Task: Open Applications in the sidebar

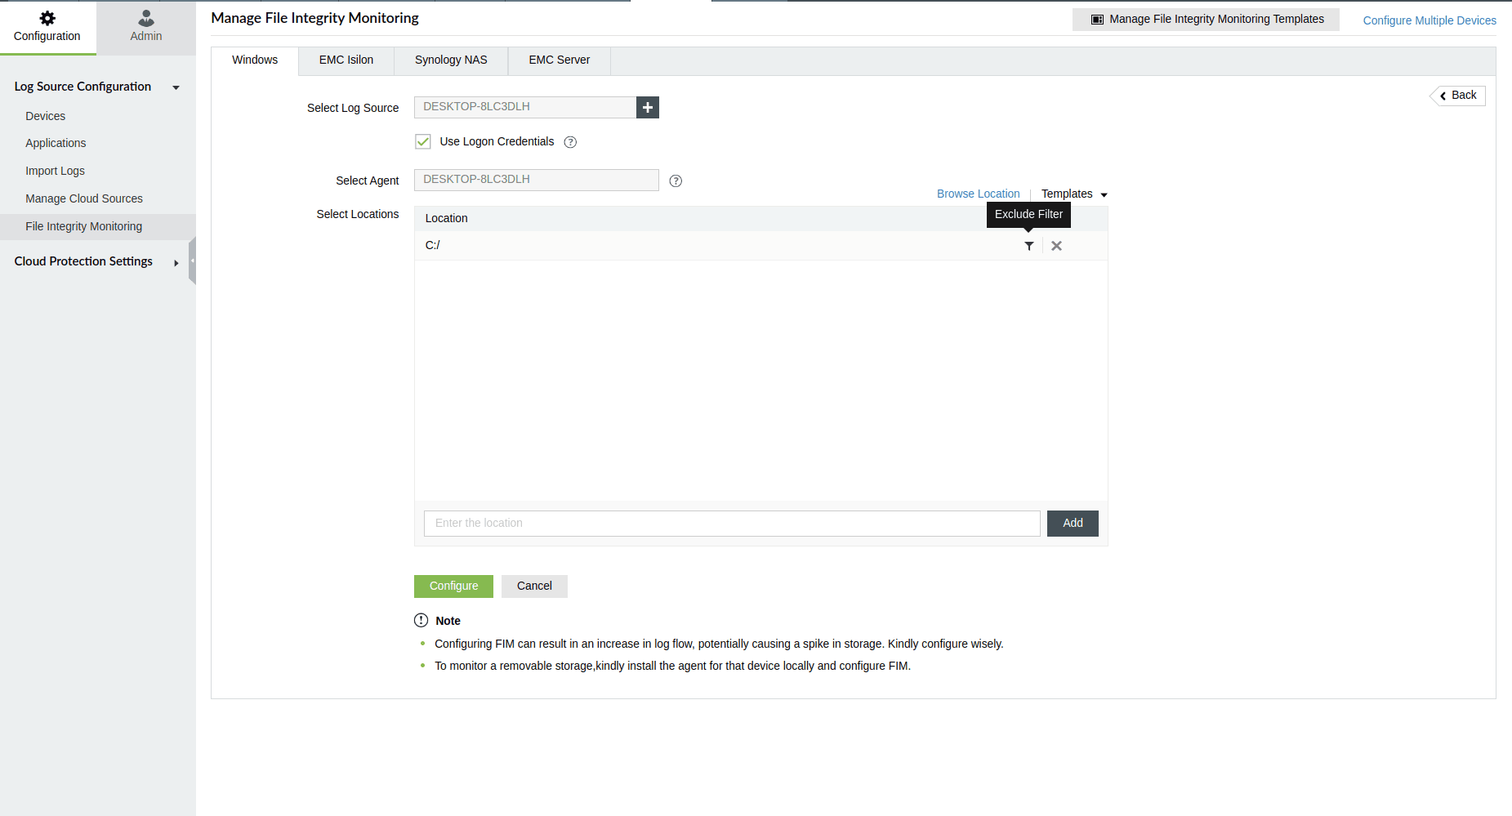Action: pyautogui.click(x=56, y=143)
